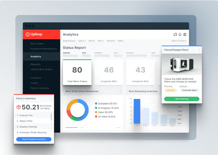Select the Compliant WOs 43 card
Image resolution: width=218 pixels, height=155 pixels.
pyautogui.click(x=140, y=72)
